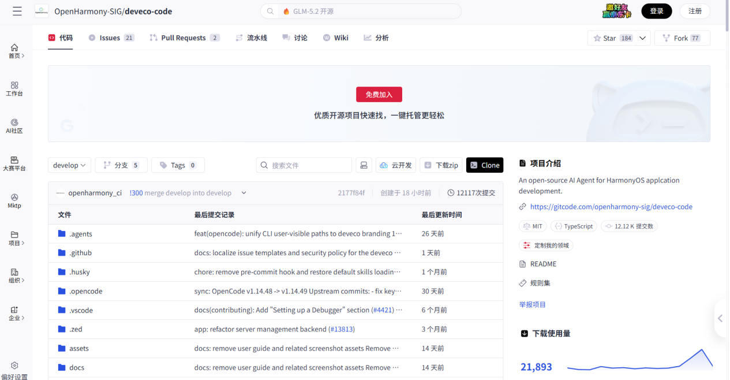This screenshot has width=730, height=380.
Task: Open the README link
Action: point(543,264)
